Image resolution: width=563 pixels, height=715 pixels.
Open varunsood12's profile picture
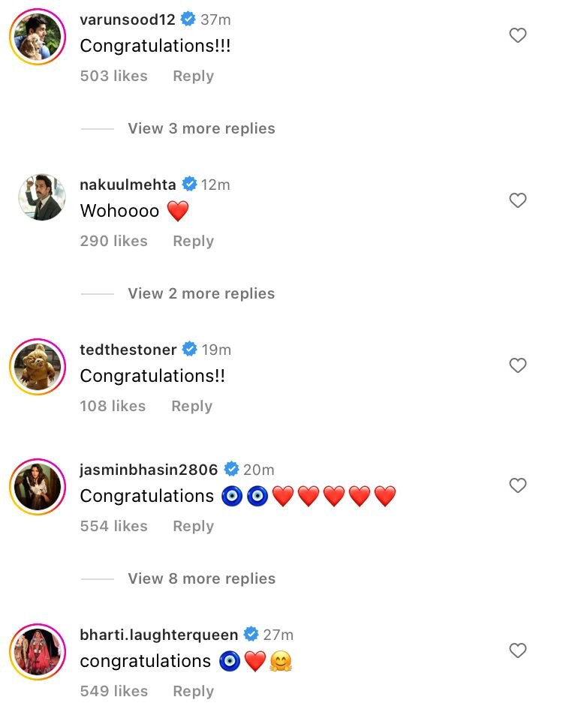click(38, 37)
